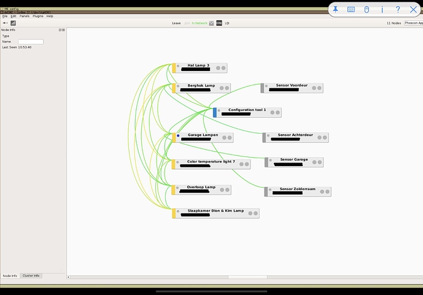Click the indicator dot on Sensor Voordeur node

(266, 86)
